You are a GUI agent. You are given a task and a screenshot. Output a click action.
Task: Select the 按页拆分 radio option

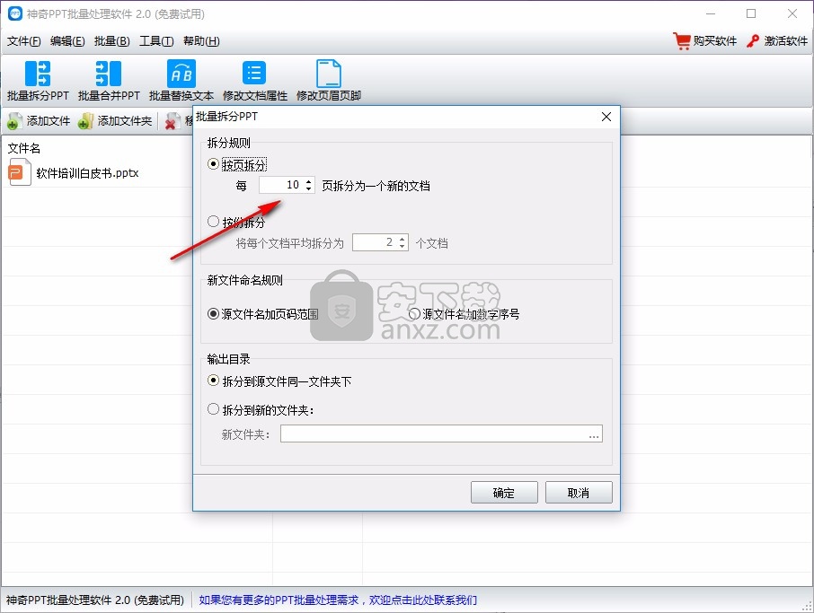click(213, 164)
